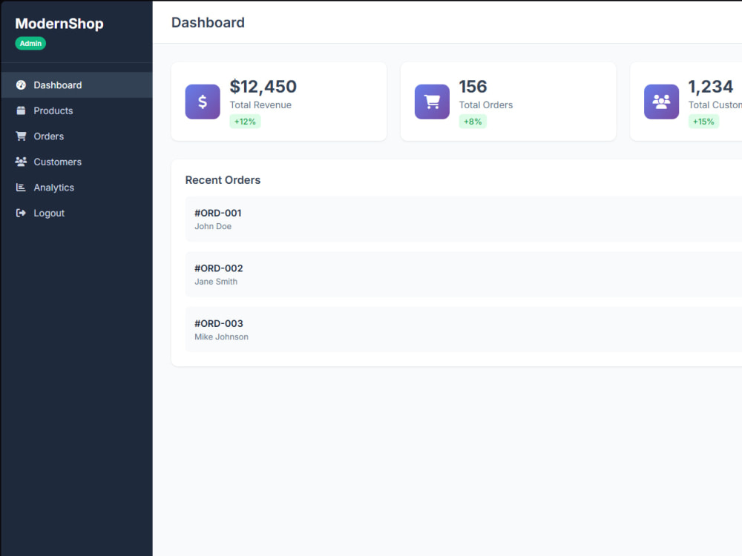
Task: Click customer name Mike Johnson
Action: point(221,337)
